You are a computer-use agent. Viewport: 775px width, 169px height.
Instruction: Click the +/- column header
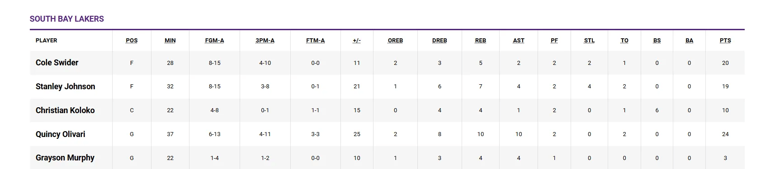[357, 41]
